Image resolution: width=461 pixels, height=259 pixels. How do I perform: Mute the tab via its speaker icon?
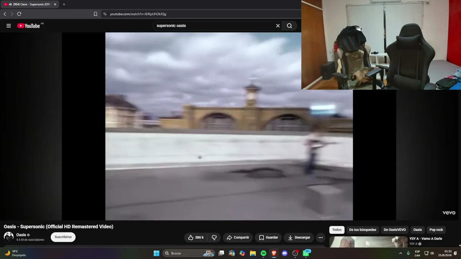pyautogui.click(x=10, y=4)
